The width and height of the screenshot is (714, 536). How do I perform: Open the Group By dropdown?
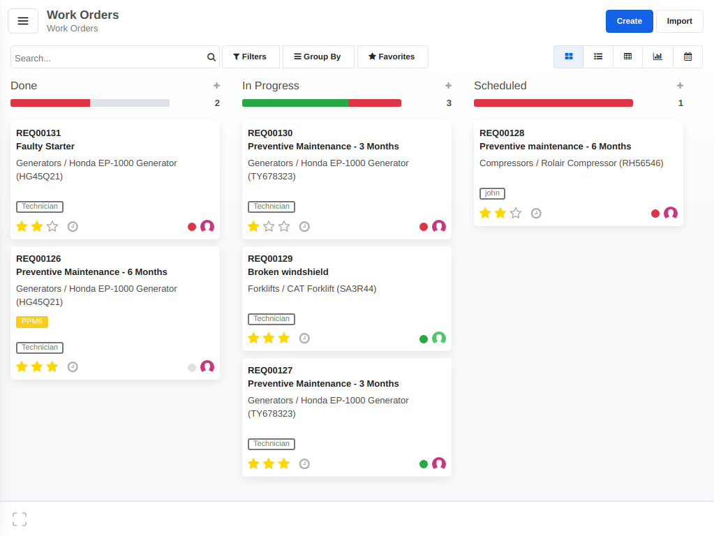tap(318, 57)
